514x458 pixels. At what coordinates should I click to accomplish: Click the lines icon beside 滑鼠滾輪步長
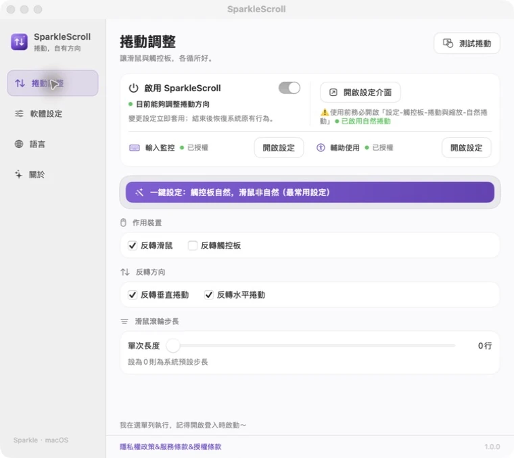click(x=124, y=321)
